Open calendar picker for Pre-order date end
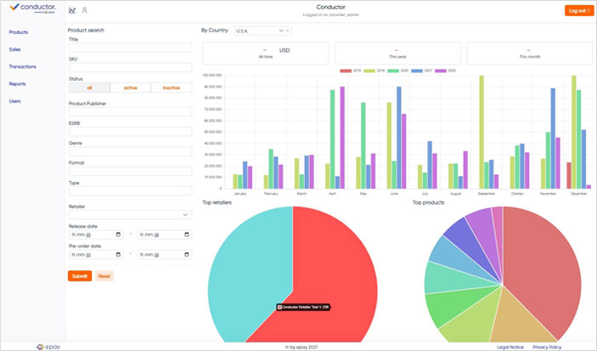The image size is (597, 351). coord(187,254)
